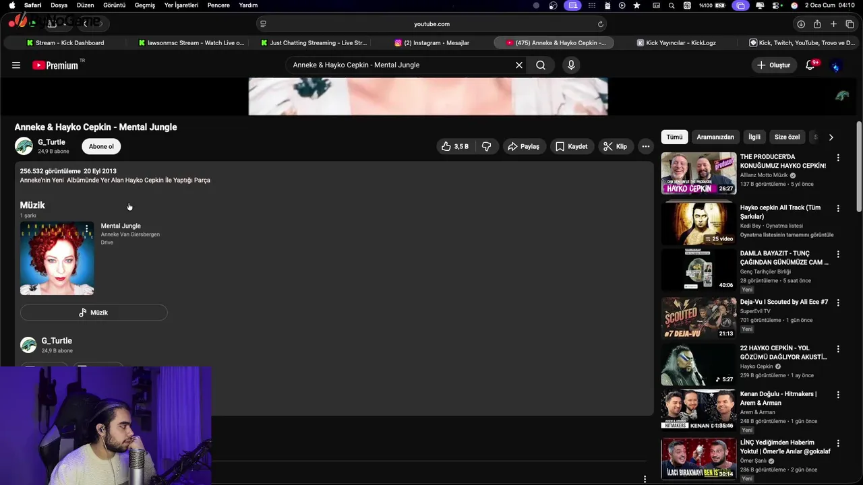Screen dimensions: 863x485
Task: Click Oynatma listesinin tamamını görüntüle link
Action: click(x=787, y=235)
